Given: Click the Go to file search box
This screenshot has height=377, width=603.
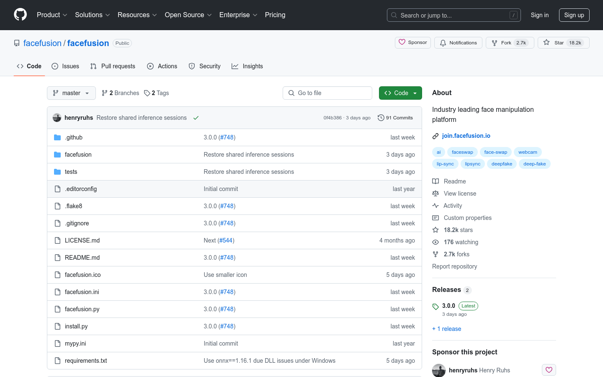Looking at the screenshot, I should click(x=327, y=93).
